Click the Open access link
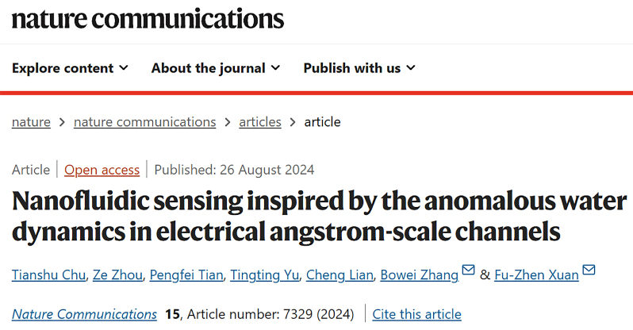Screen dimensions: 633x330 pos(102,170)
